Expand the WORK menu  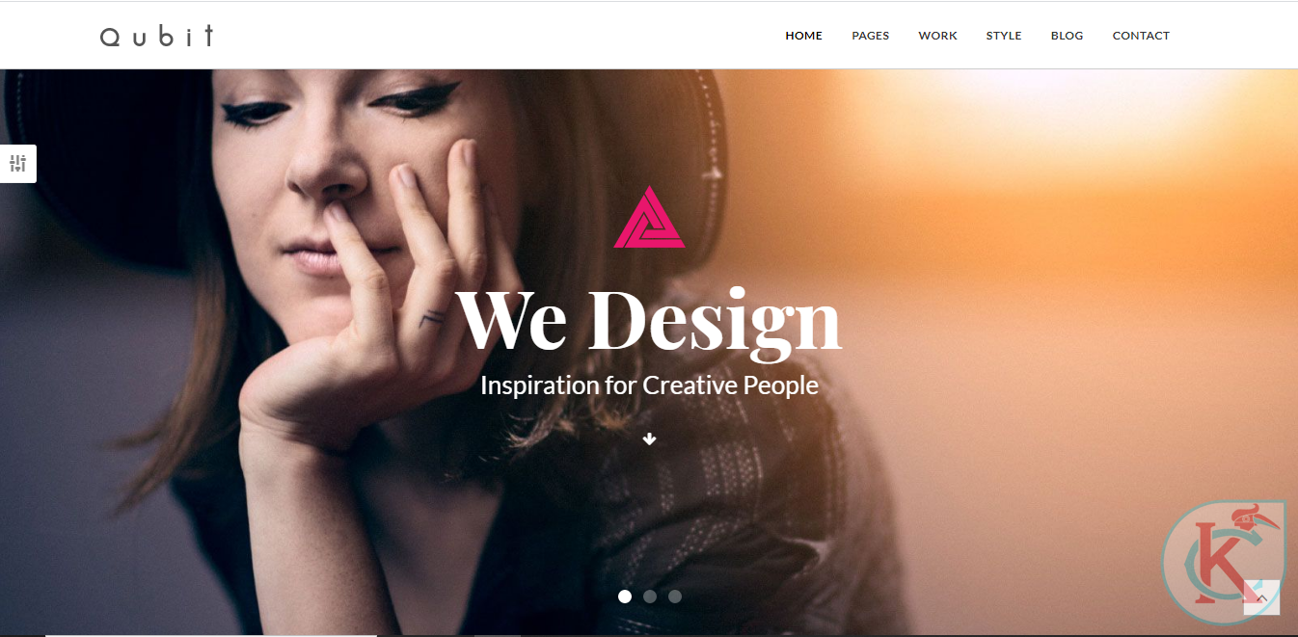tap(937, 36)
